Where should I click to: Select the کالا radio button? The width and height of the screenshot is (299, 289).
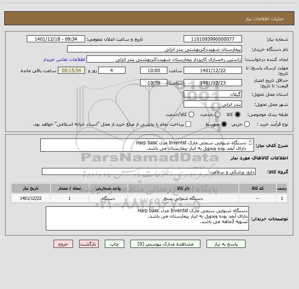[238, 114]
